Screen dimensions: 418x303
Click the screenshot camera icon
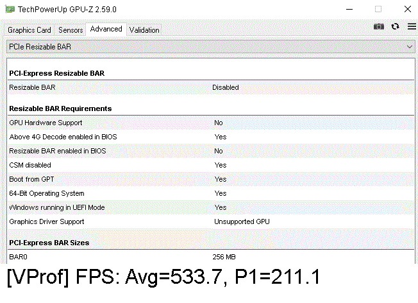(379, 26)
